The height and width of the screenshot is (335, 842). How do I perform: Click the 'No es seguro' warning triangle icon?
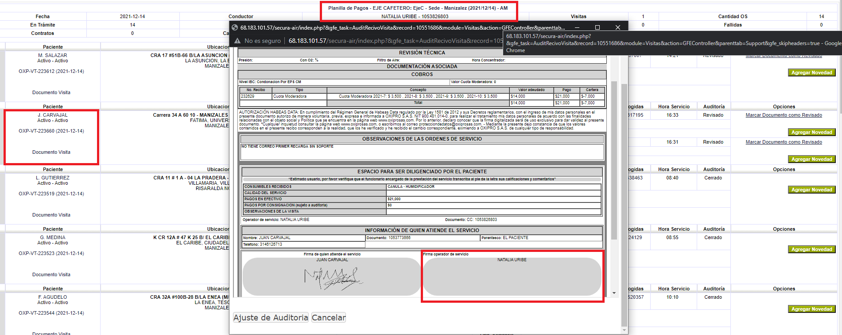coord(237,41)
